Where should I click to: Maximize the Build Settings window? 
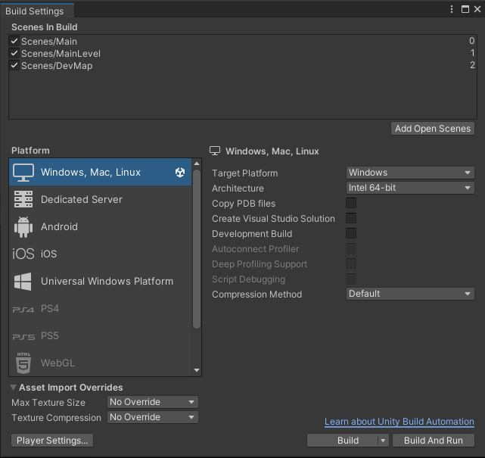point(465,9)
